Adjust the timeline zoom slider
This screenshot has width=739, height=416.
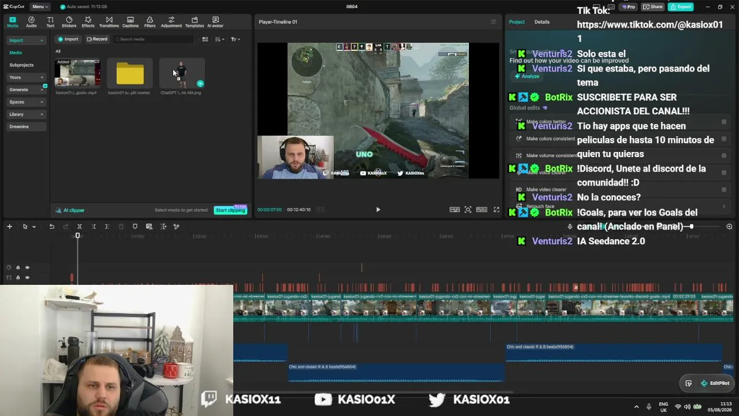coord(691,226)
